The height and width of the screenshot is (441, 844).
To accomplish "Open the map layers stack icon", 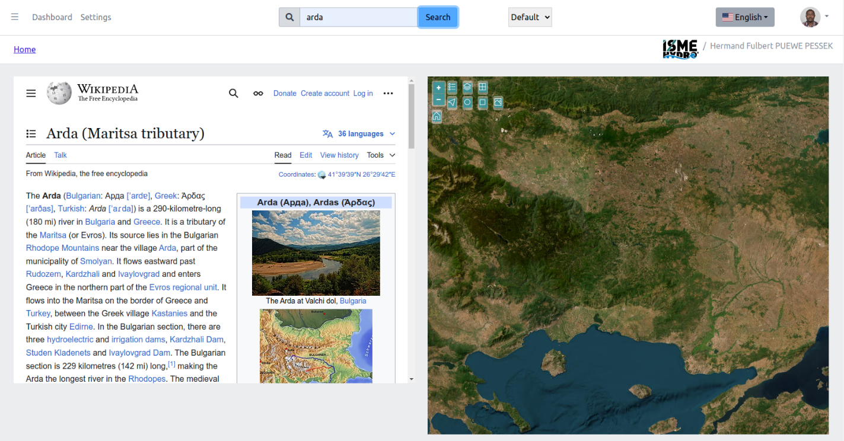I will pos(467,87).
